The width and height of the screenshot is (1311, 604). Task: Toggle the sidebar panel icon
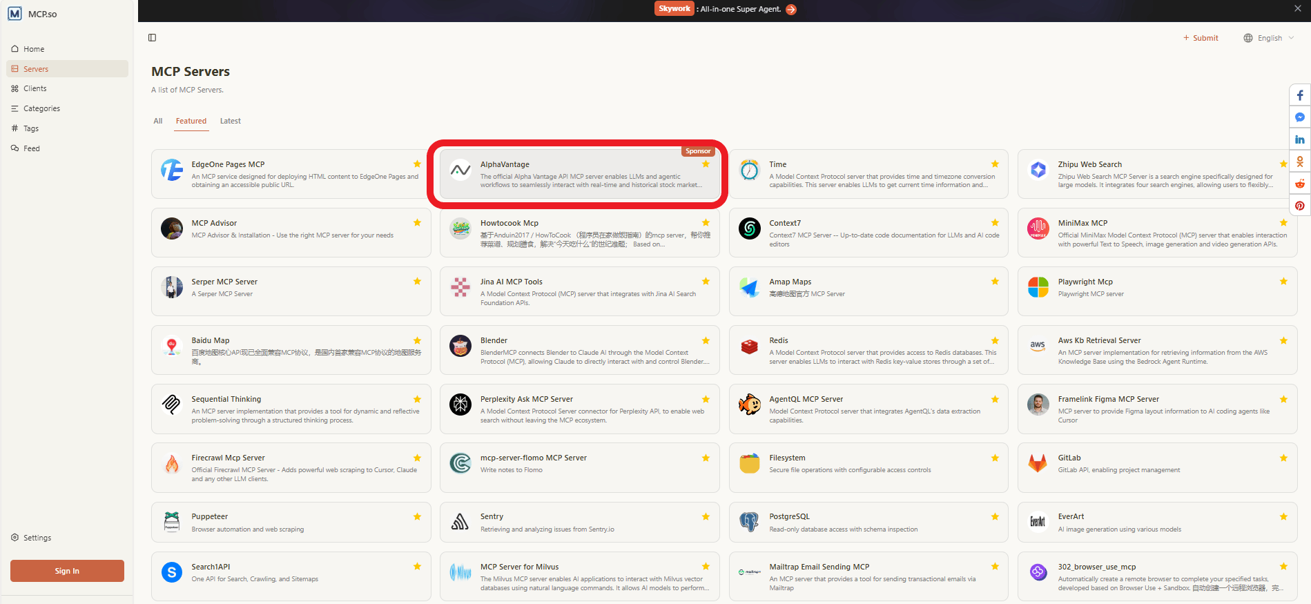click(153, 37)
